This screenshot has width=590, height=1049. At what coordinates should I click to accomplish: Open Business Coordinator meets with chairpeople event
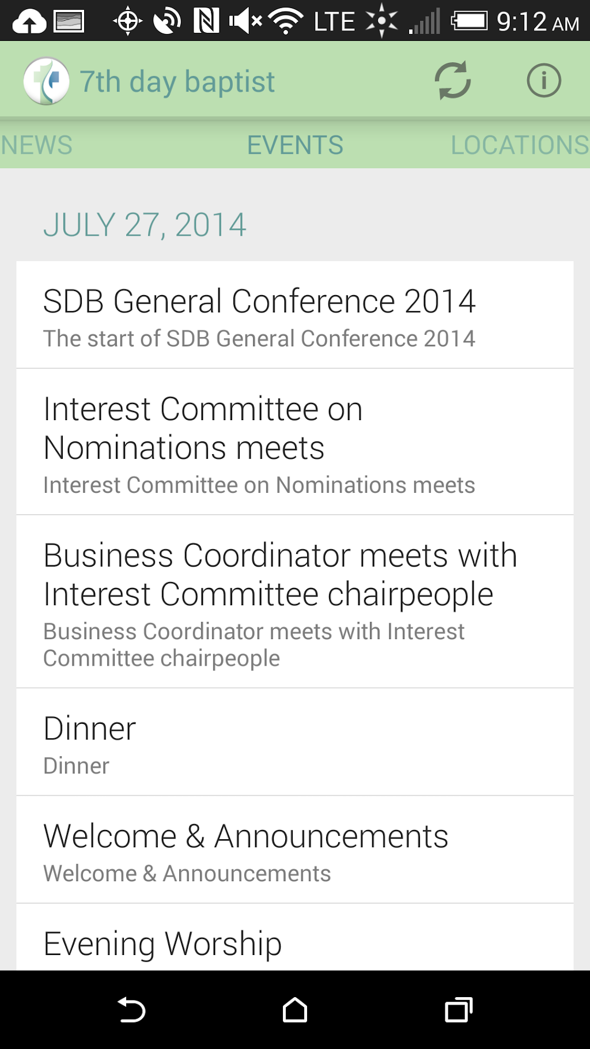click(295, 602)
